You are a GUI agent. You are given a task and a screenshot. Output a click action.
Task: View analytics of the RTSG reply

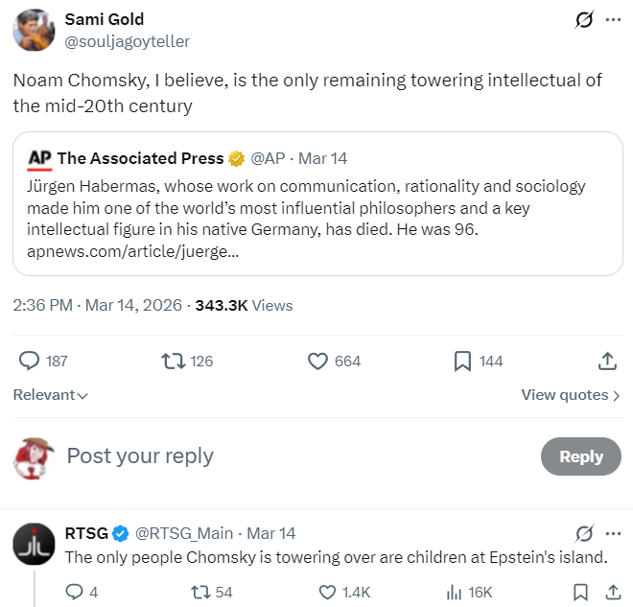coord(455,592)
